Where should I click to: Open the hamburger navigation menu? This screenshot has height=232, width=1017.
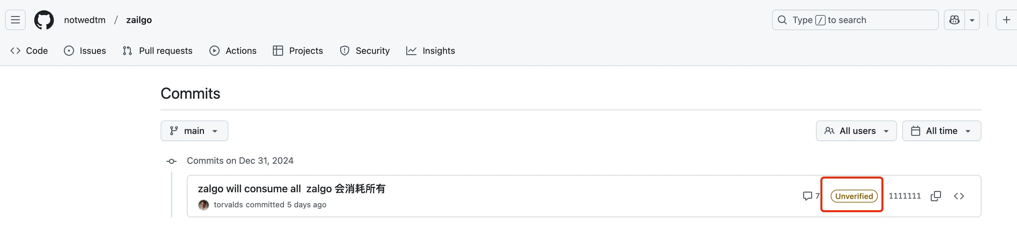(x=15, y=20)
